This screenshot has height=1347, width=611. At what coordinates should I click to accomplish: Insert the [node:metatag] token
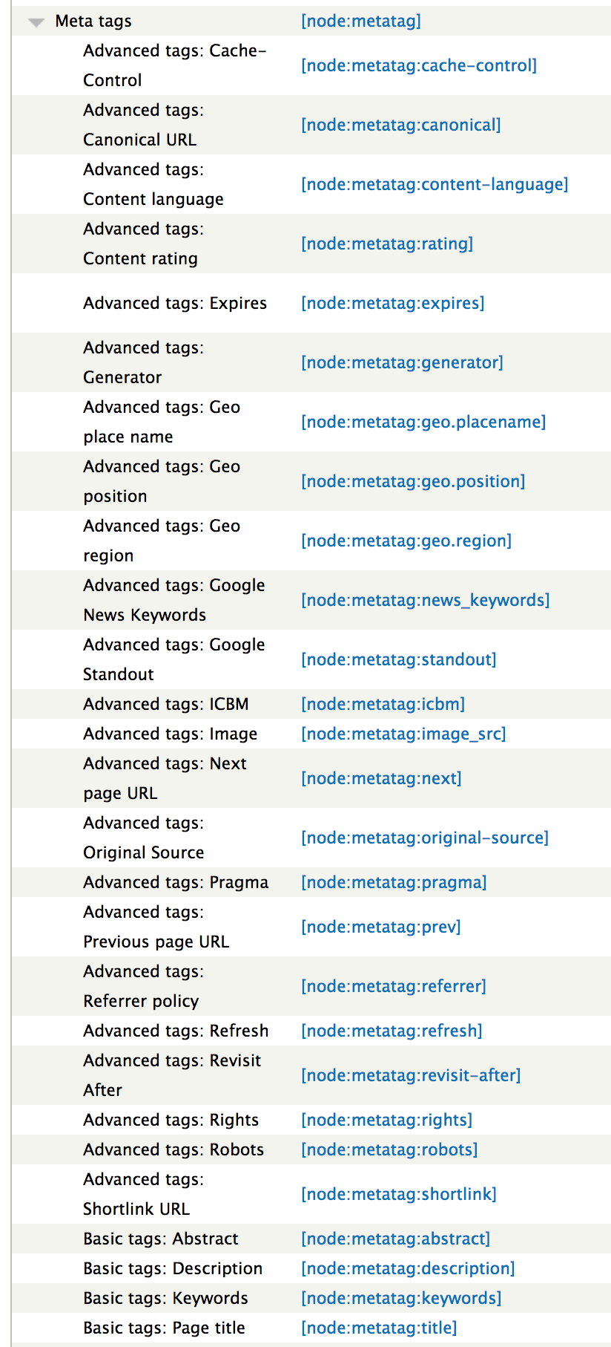[x=361, y=21]
